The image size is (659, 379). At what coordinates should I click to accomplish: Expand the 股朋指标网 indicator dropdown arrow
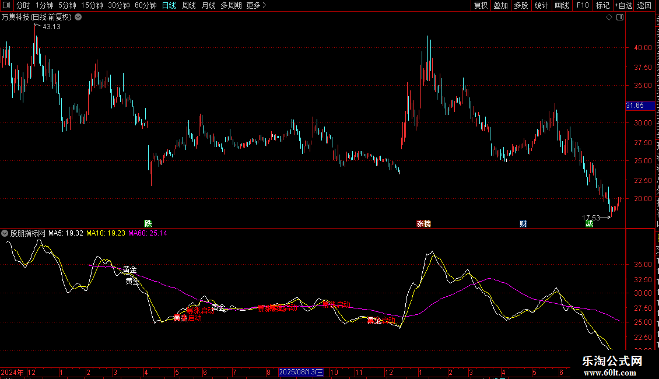click(x=5, y=233)
